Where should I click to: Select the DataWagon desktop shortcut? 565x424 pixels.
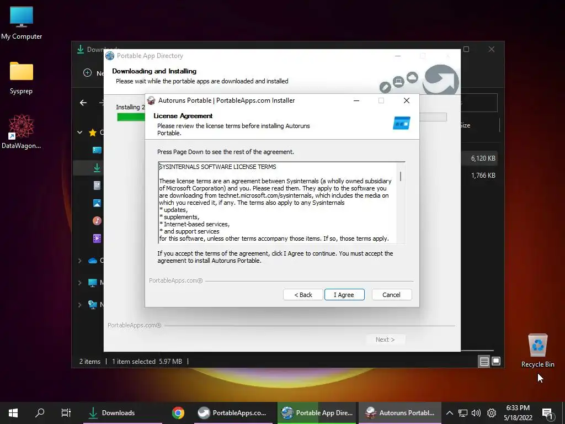coord(22,131)
